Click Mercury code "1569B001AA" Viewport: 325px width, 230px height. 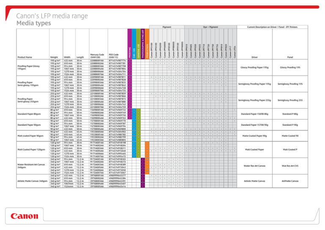tap(97, 110)
